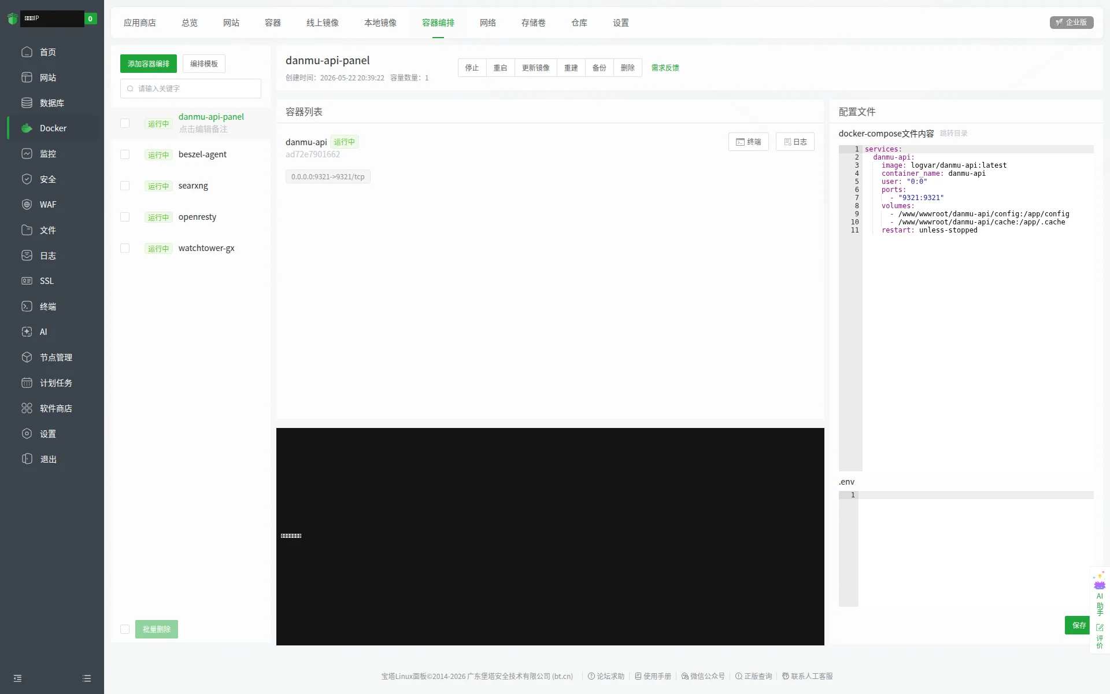Open the 存储卷 tab
Screen dimensions: 1110x694
click(x=533, y=23)
